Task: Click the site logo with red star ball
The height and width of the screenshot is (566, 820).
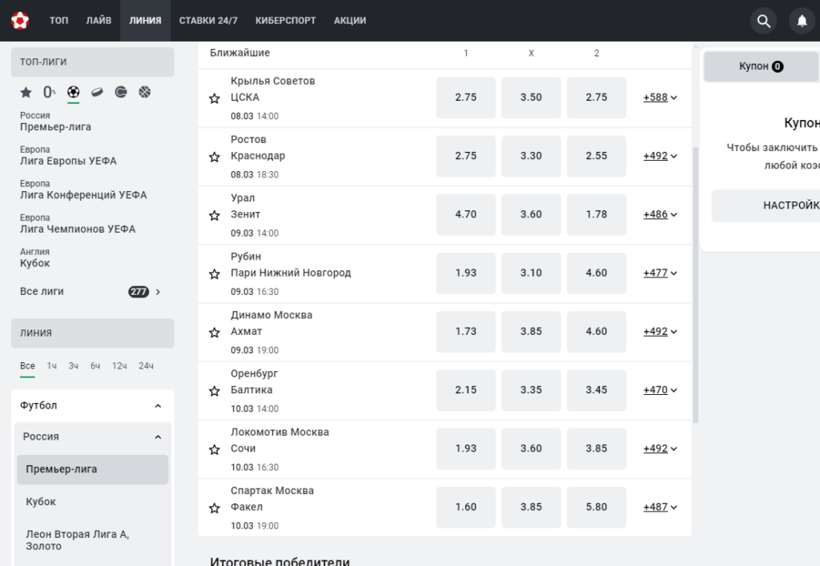Action: coord(20,20)
